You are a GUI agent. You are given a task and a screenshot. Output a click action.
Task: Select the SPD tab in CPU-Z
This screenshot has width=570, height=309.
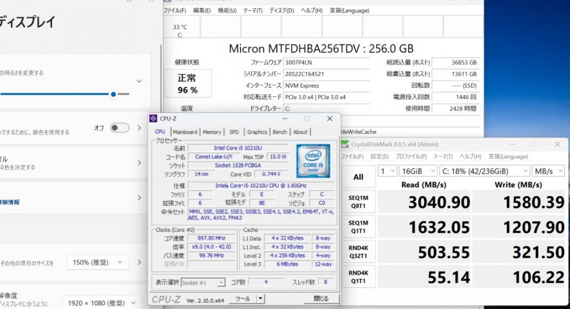click(x=234, y=132)
